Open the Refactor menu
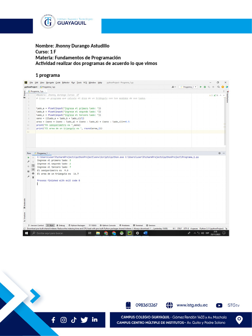The width and height of the screenshot is (252, 336). click(66, 82)
